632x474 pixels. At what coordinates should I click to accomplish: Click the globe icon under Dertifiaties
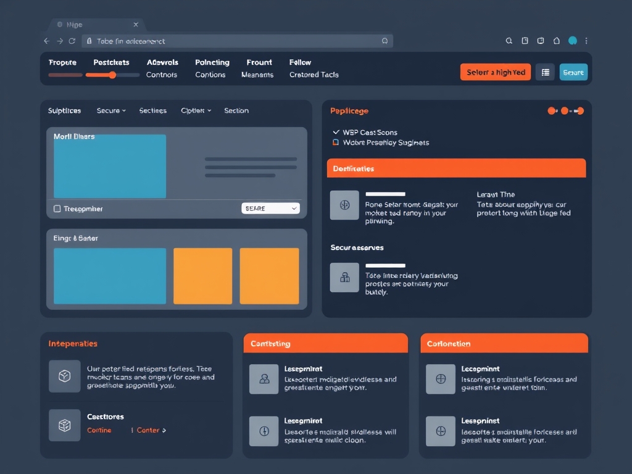click(344, 205)
